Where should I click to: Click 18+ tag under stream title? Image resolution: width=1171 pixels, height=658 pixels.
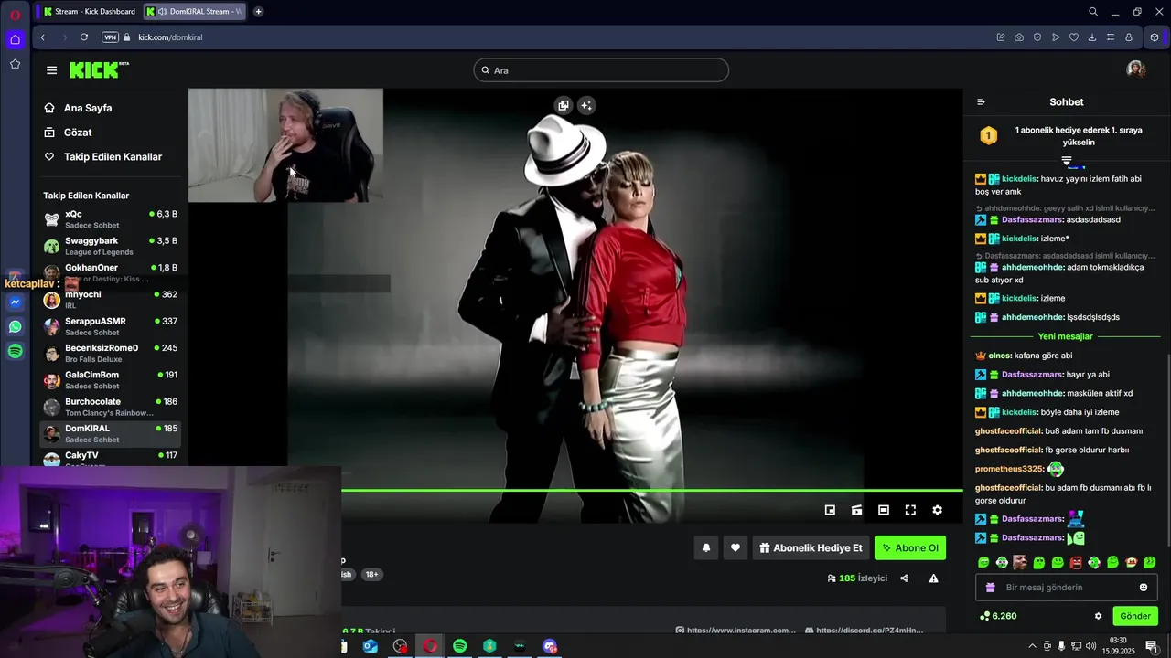click(371, 574)
